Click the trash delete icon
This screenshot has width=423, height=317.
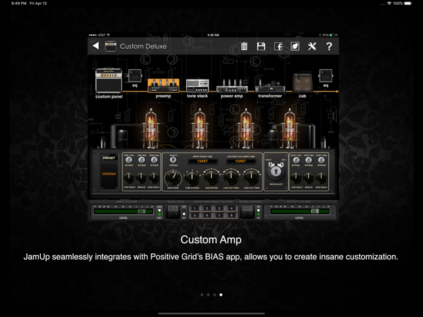coord(244,46)
